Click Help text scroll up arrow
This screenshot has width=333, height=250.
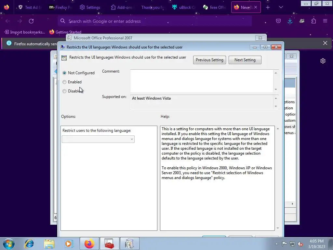pyautogui.click(x=278, y=129)
